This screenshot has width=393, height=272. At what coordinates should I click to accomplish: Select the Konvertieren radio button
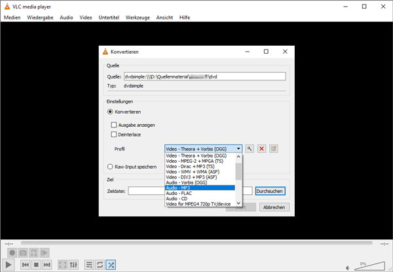[x=110, y=112]
